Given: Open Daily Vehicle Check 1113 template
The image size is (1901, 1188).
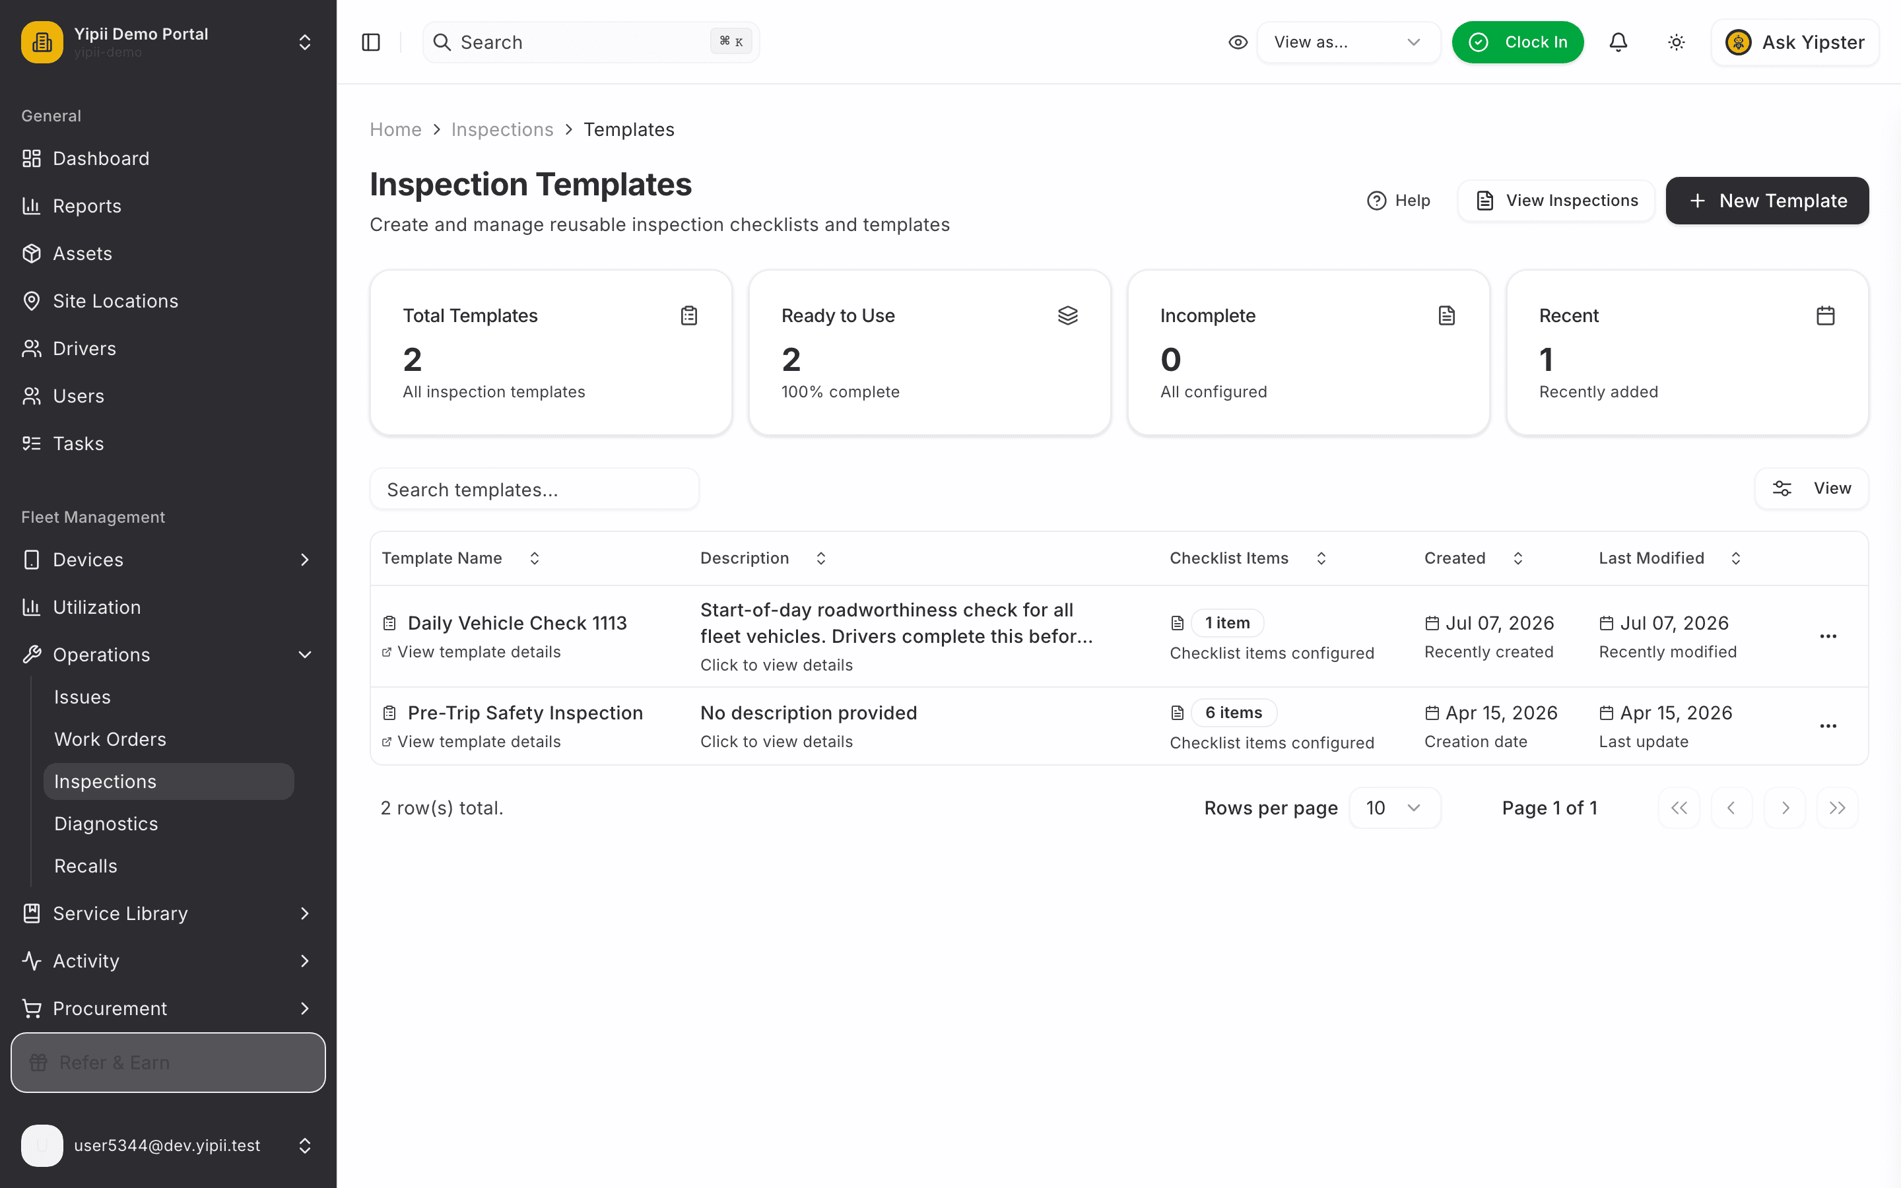Looking at the screenshot, I should [517, 623].
